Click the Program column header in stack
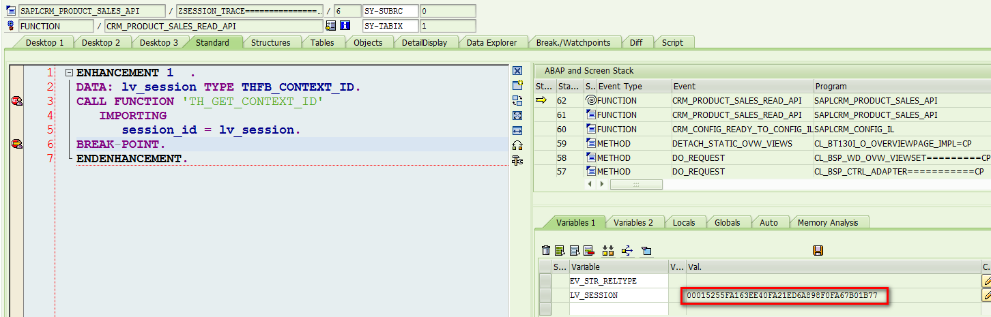The image size is (991, 317). click(902, 87)
